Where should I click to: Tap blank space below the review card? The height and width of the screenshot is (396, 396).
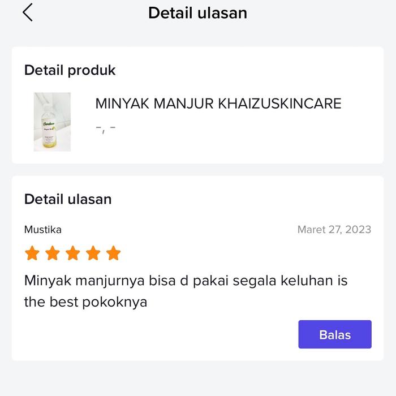[198, 379]
